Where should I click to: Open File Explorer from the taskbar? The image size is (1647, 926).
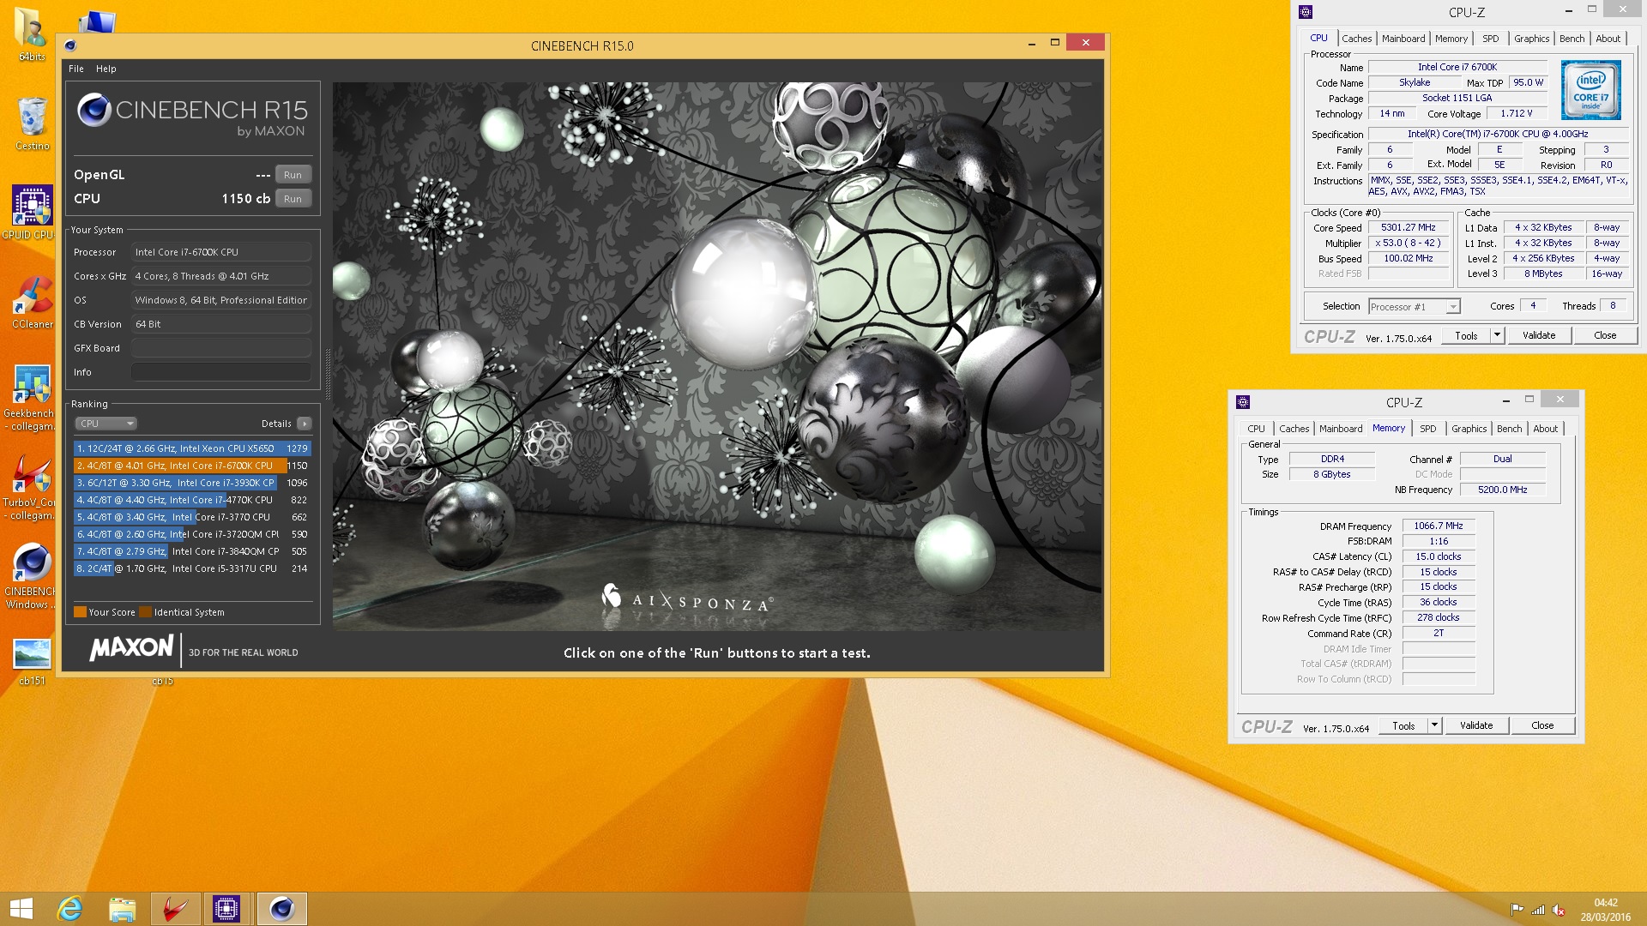coord(122,909)
